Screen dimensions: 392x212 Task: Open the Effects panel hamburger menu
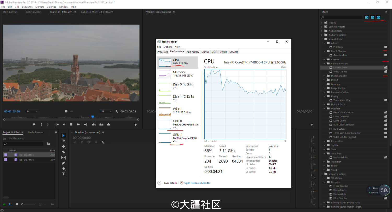point(386,12)
